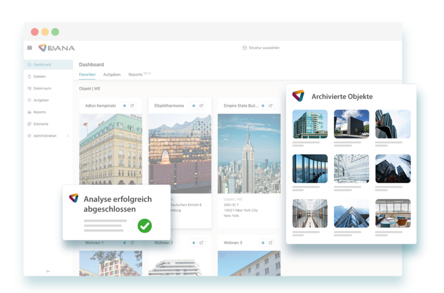The width and height of the screenshot is (444, 293).
Task: Toggle favorite star on Elbphilharmonie
Action: (193, 105)
